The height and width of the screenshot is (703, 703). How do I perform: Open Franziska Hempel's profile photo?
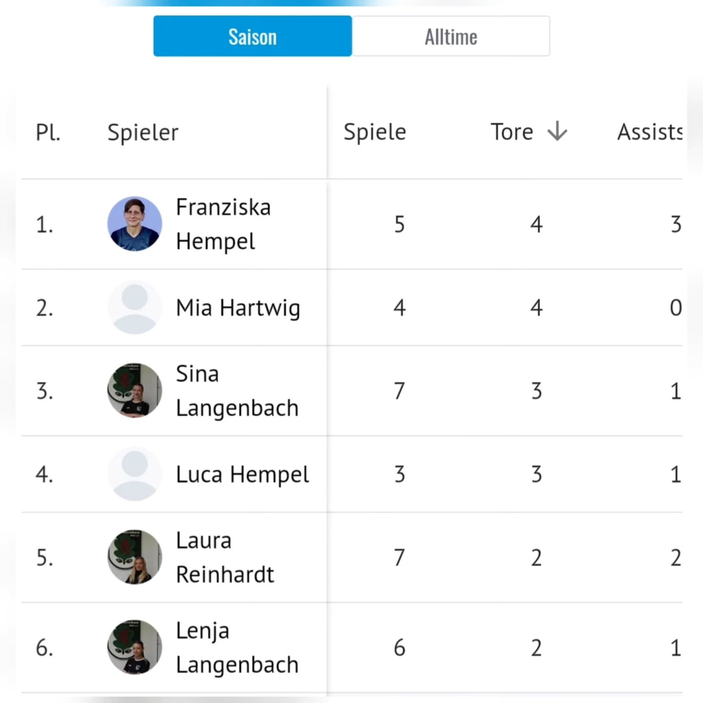coord(134,224)
